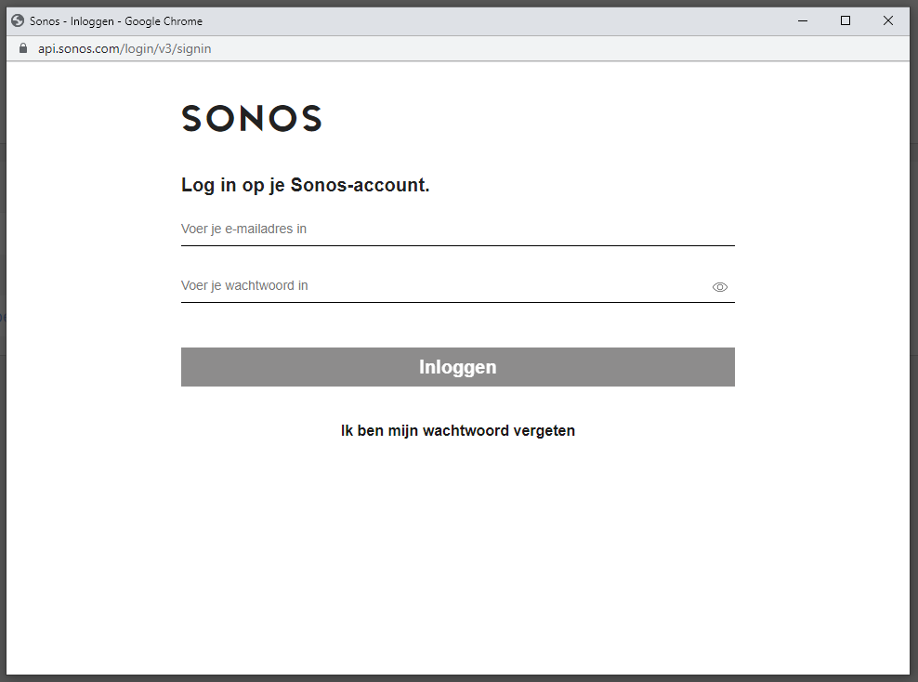Click the api.sonos.com URL text
The height and width of the screenshot is (682, 918).
tap(125, 48)
